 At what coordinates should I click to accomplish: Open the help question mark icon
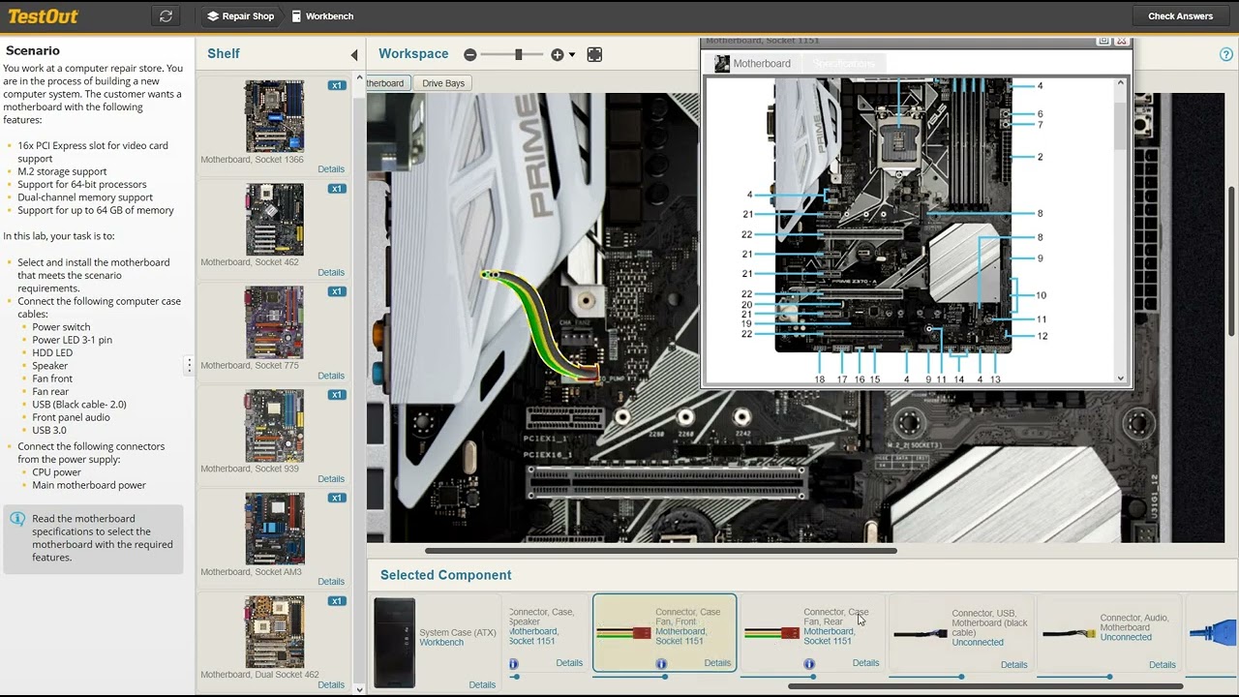tap(1226, 55)
